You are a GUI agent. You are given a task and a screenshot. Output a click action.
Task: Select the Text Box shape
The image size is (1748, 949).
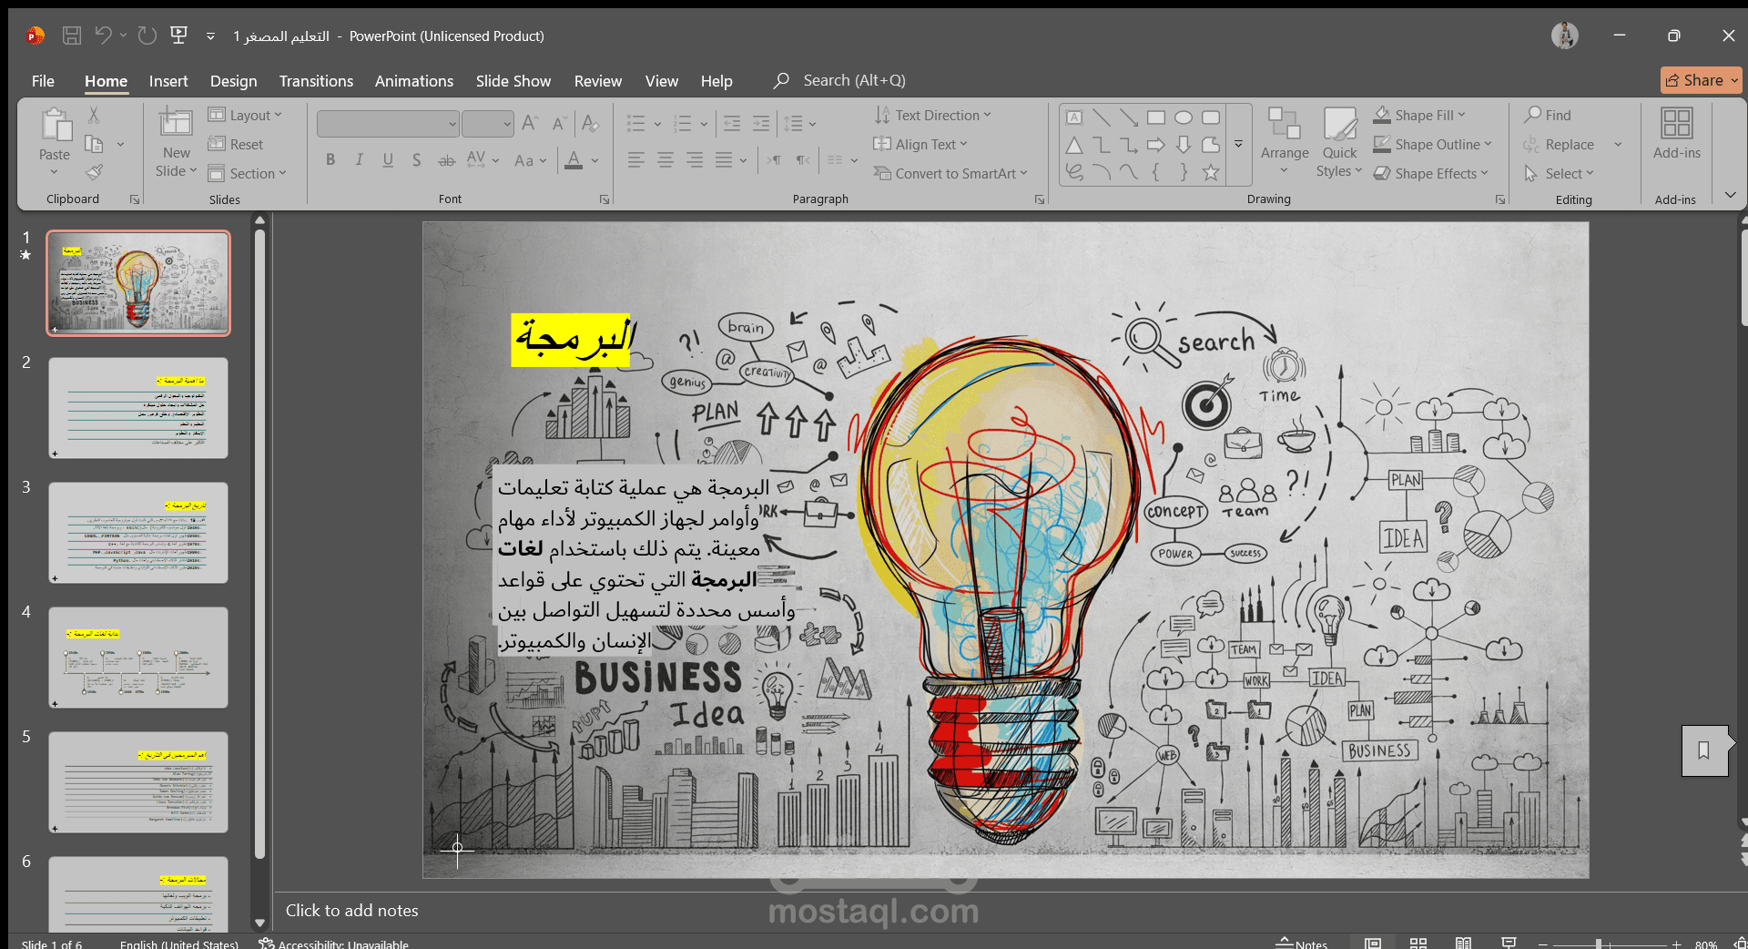1074,117
